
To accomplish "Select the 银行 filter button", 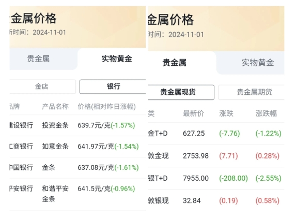I will [x=113, y=86].
